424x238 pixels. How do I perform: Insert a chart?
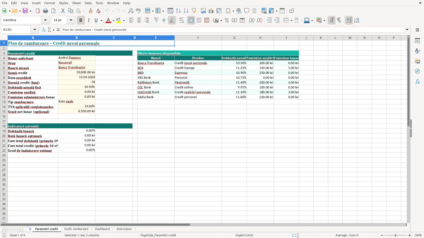coord(211,11)
